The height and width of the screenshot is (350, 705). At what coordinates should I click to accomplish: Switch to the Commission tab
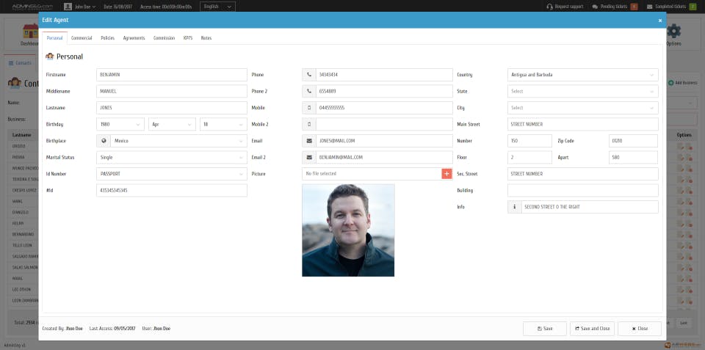[164, 38]
